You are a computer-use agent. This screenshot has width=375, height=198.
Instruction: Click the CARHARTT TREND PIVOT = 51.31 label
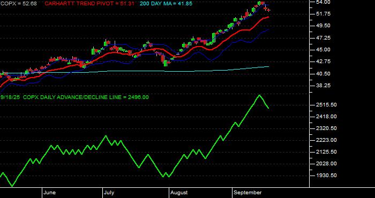[x=89, y=4]
